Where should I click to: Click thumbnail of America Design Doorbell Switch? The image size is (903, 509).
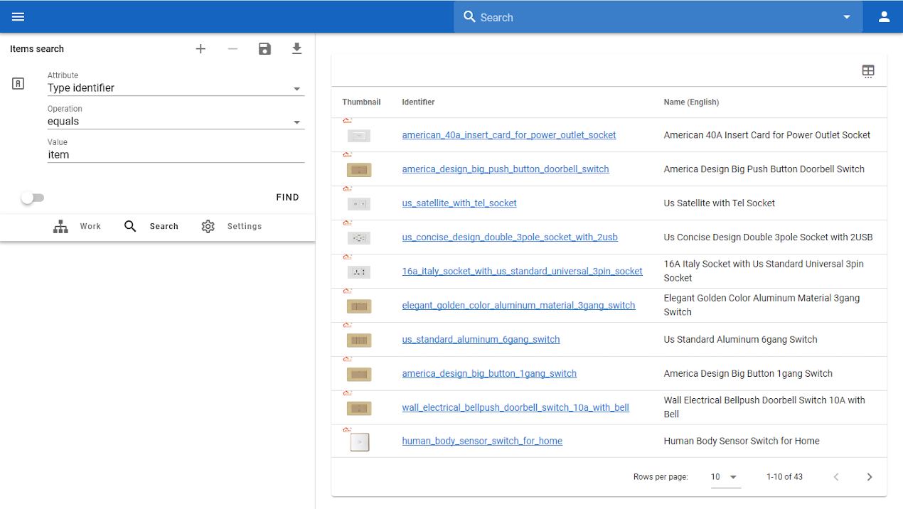359,170
